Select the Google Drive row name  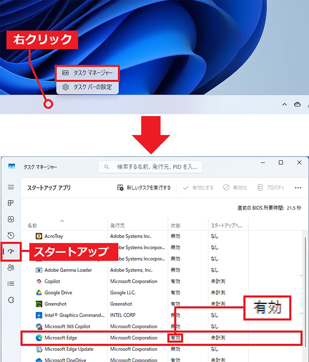tap(58, 293)
